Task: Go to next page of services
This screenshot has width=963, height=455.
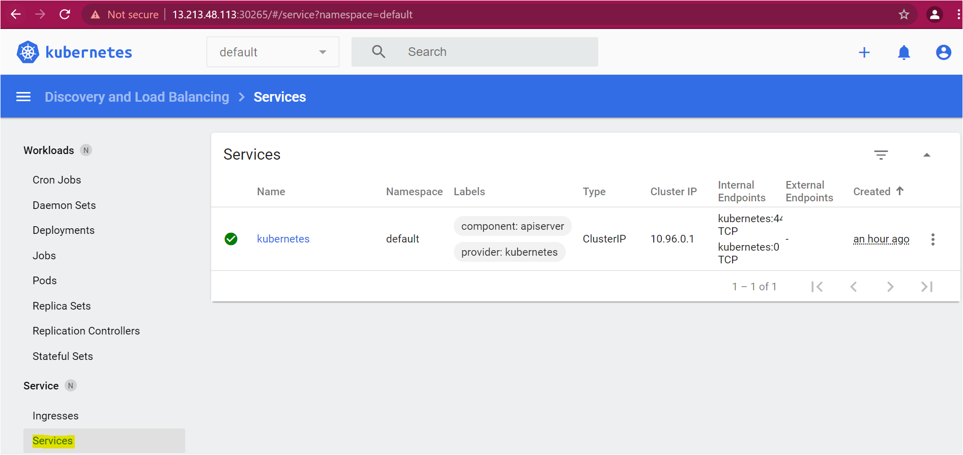Action: coord(890,287)
